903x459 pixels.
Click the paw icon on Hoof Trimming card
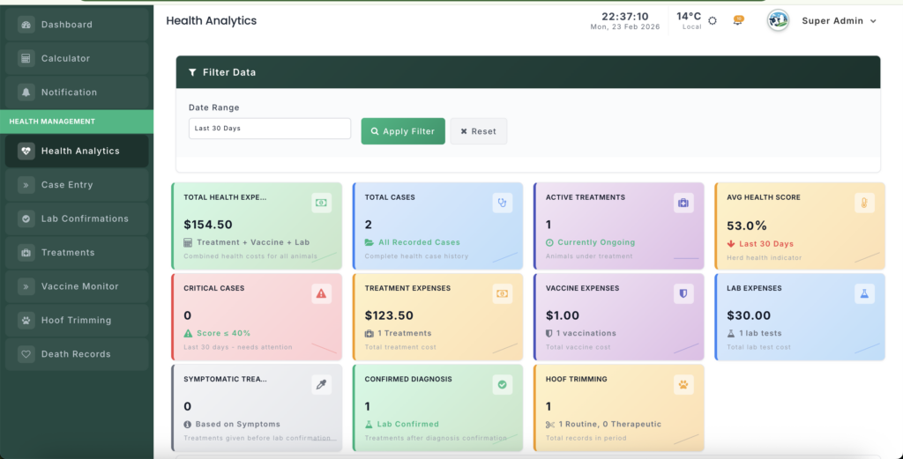point(683,385)
